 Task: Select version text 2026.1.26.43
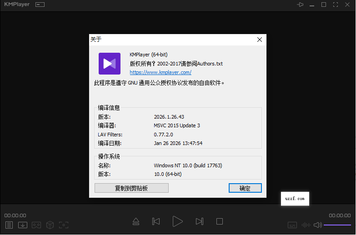(x=169, y=117)
